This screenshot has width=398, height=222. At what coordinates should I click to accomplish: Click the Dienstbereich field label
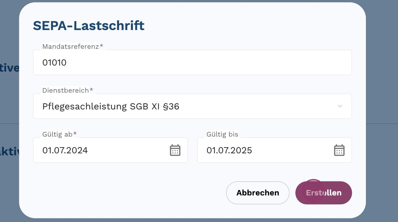click(x=68, y=90)
